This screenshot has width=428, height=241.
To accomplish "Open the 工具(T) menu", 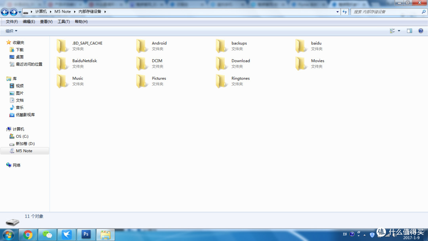I will point(63,21).
